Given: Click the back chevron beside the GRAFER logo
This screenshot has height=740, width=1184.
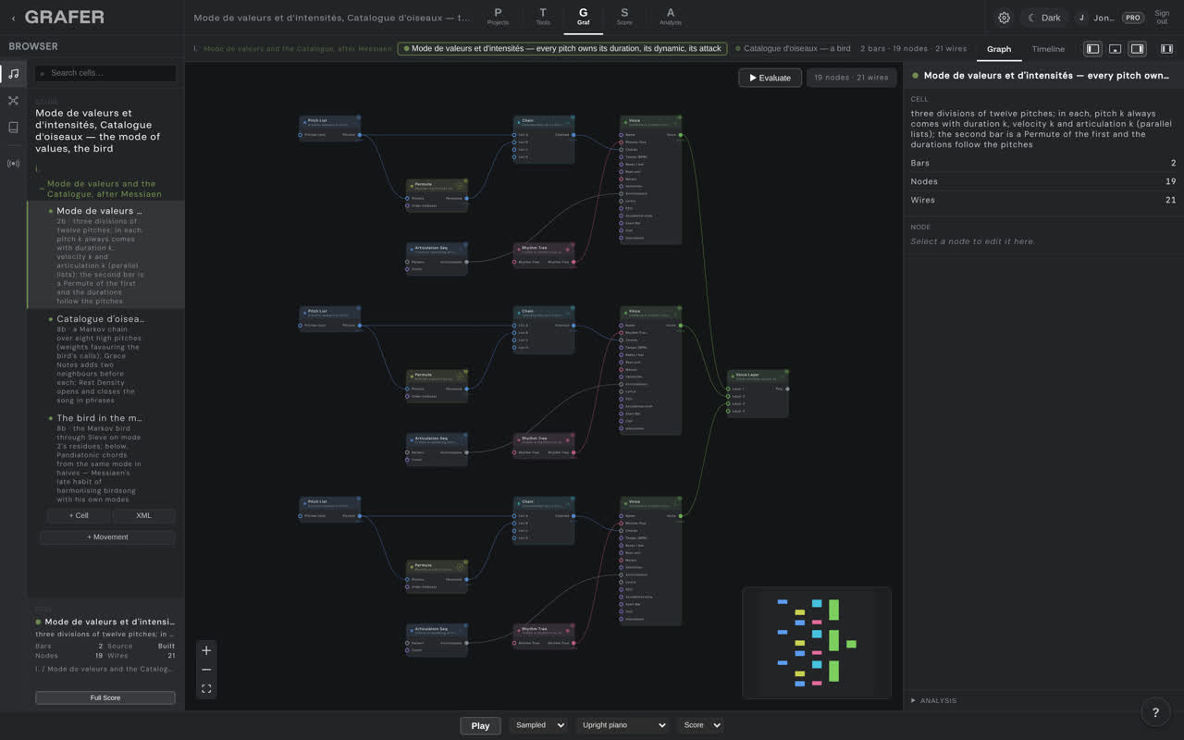Looking at the screenshot, I should click(13, 18).
